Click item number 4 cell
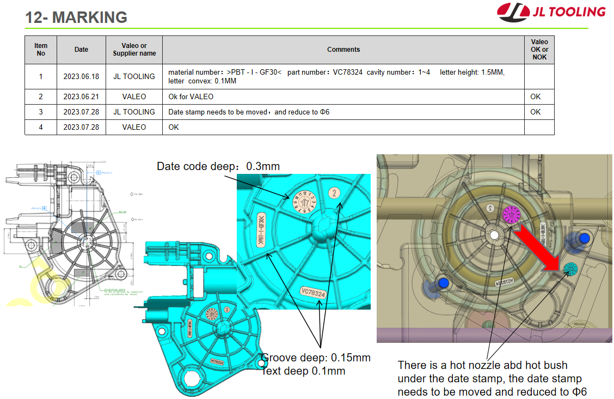Image resolution: width=614 pixels, height=399 pixels. [41, 127]
